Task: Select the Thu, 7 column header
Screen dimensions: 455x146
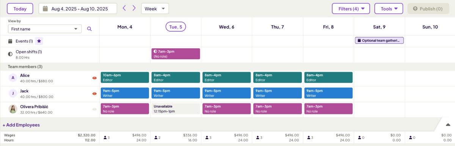Action: (x=277, y=27)
